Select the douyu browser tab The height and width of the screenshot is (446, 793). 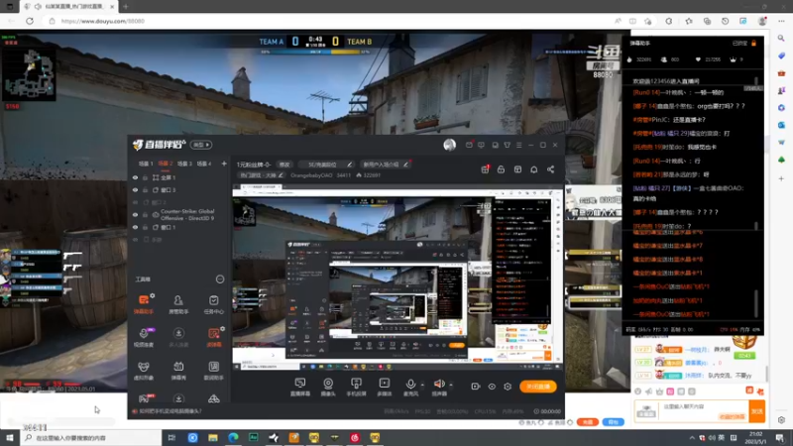(x=67, y=7)
